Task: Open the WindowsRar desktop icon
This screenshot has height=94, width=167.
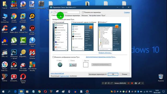Action: 14,5
